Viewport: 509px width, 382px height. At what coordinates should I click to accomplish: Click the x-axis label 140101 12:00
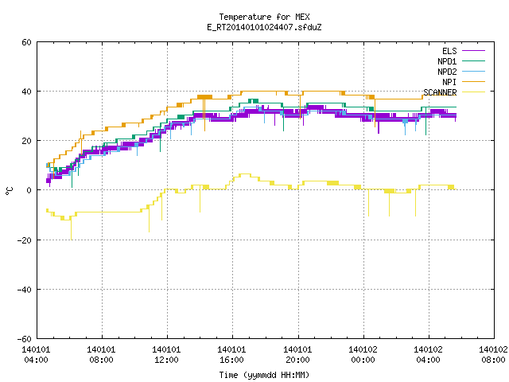pos(166,355)
